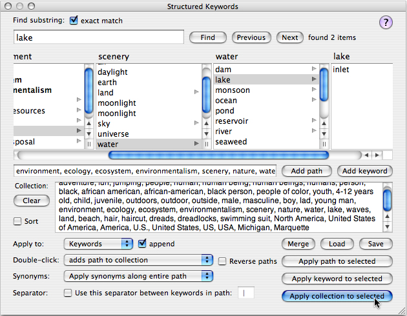Click the Find button

pyautogui.click(x=207, y=37)
